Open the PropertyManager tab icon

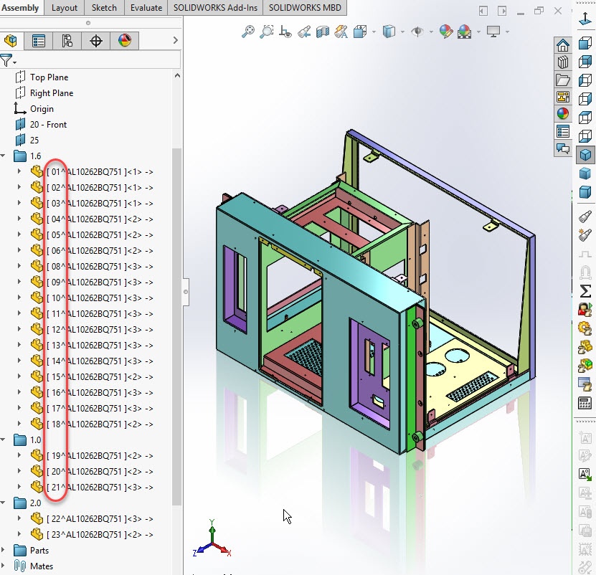coord(39,40)
